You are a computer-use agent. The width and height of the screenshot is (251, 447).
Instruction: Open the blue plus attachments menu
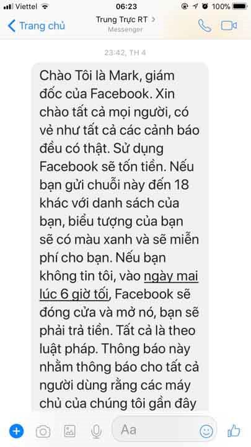point(17,431)
